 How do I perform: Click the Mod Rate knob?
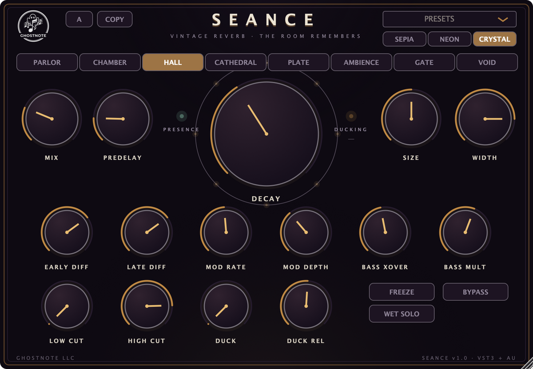(226, 232)
